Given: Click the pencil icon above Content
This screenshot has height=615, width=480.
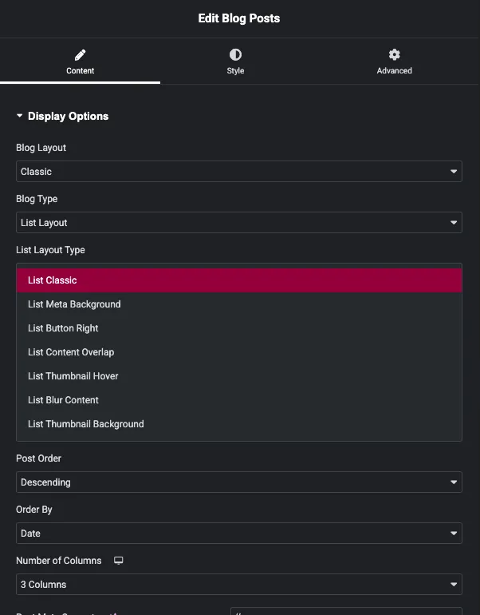Looking at the screenshot, I should 80,54.
